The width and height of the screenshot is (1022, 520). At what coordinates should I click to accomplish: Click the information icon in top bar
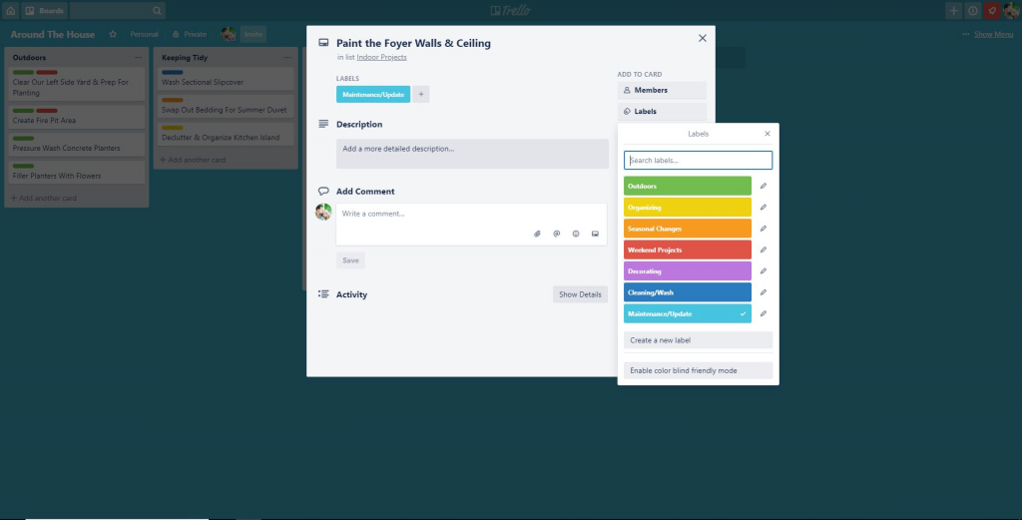click(x=973, y=10)
